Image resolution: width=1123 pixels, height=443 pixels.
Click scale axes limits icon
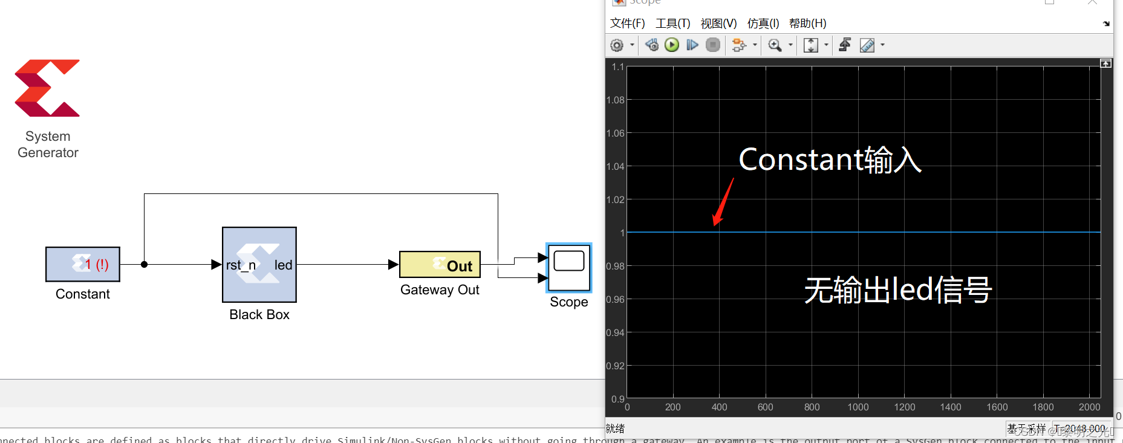tap(811, 45)
